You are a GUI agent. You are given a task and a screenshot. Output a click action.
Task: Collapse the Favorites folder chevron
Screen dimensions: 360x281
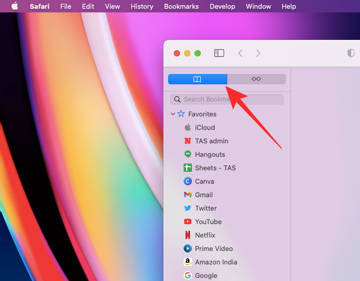point(173,114)
